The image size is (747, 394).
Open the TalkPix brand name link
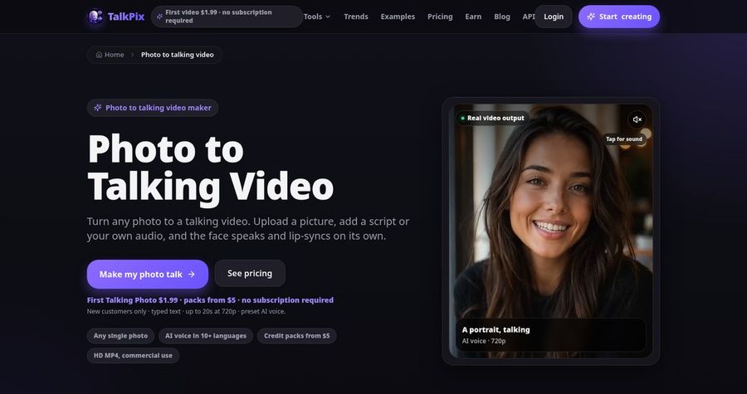[x=126, y=17]
